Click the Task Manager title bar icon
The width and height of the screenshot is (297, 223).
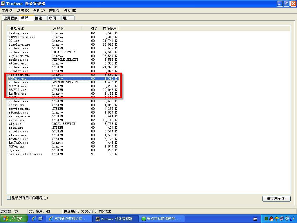pos(3,3)
